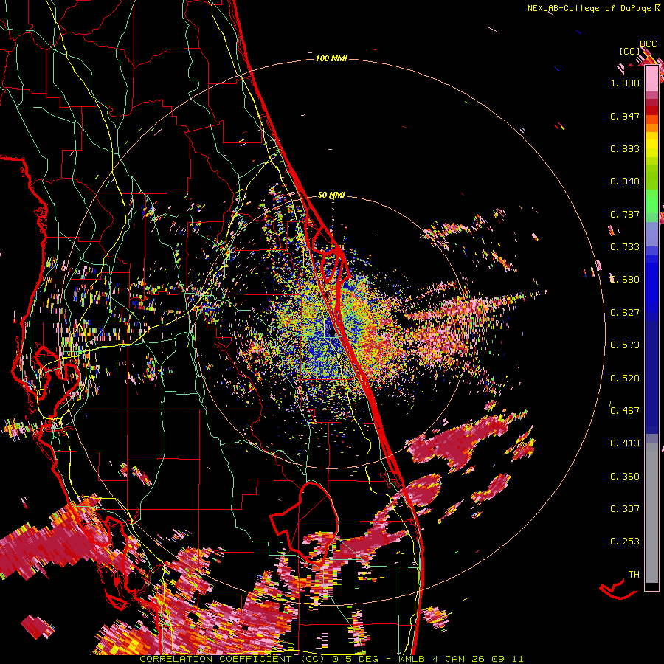
Task: Click the 50 NMI range ring label
Action: (x=331, y=195)
